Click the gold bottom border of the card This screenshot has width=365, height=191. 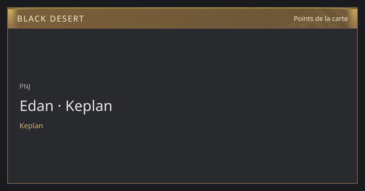click(x=182, y=183)
